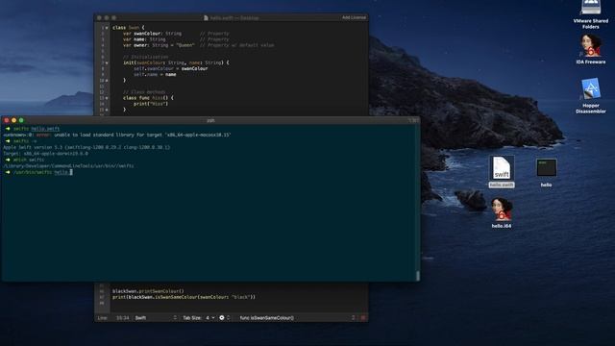Click the '/usr/bin/swiftc hello.' prompt line
The width and height of the screenshot is (615, 346).
click(40, 172)
